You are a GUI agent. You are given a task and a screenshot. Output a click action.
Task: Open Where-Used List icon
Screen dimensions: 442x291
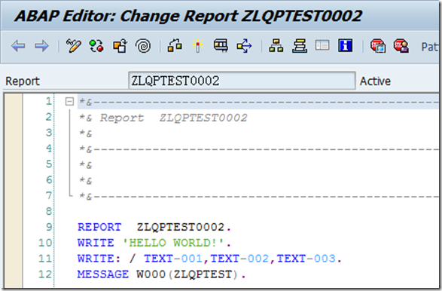tap(244, 46)
